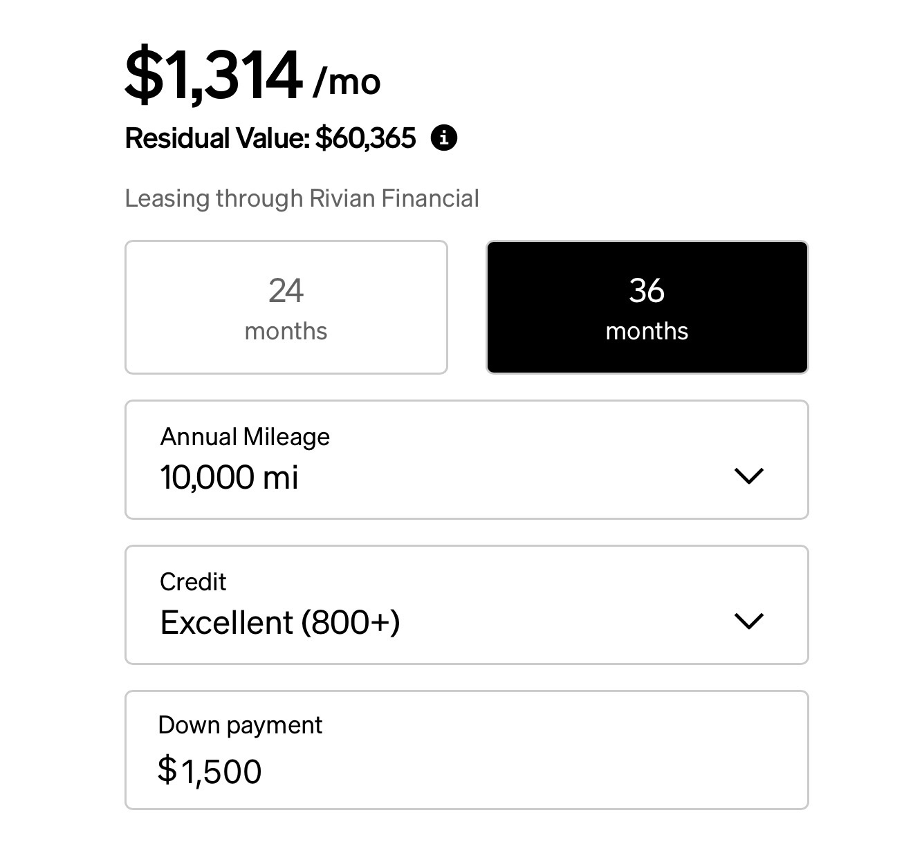Open the Residual Value info icon
The width and height of the screenshot is (913, 844).
tap(444, 138)
